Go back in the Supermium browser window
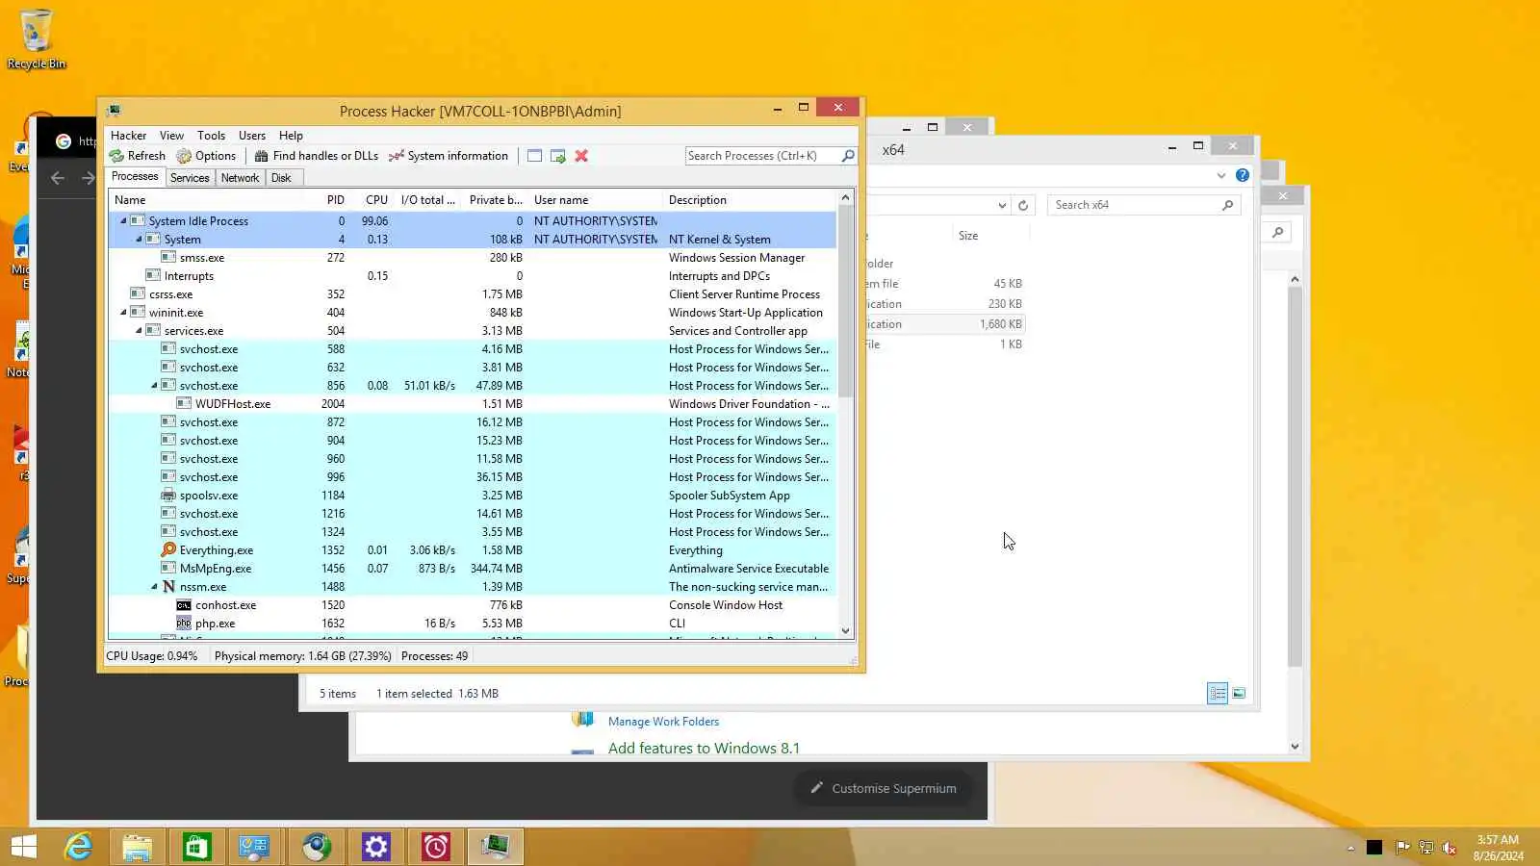The height and width of the screenshot is (866, 1540). pyautogui.click(x=58, y=178)
